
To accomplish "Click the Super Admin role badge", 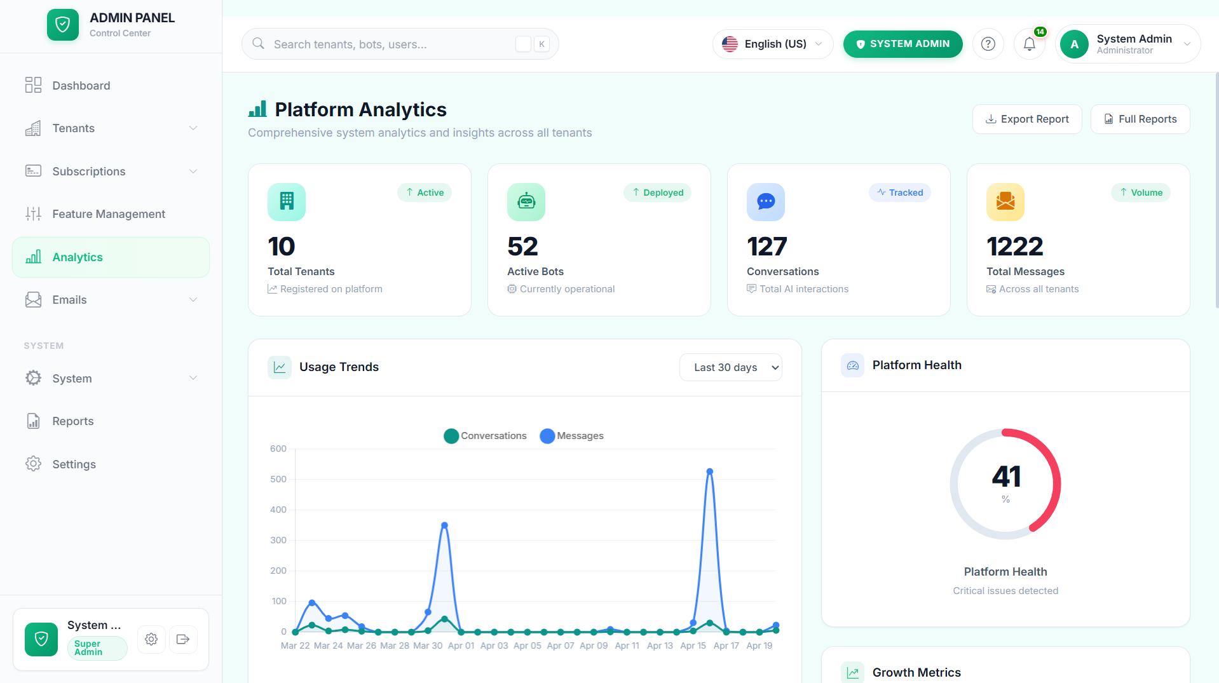I will tap(97, 648).
